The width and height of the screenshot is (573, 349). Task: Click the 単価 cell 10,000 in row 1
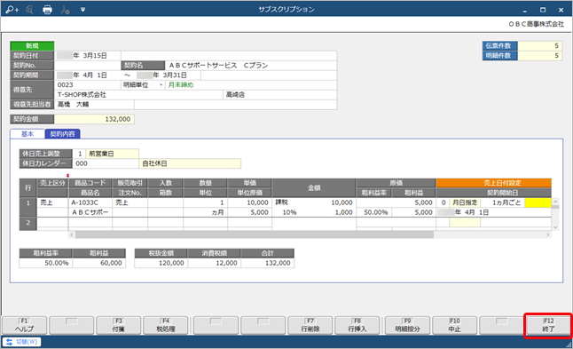pyautogui.click(x=249, y=202)
